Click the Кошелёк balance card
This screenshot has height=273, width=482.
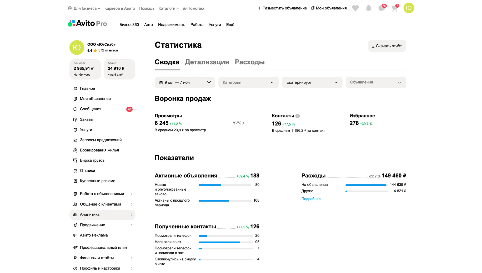point(85,69)
